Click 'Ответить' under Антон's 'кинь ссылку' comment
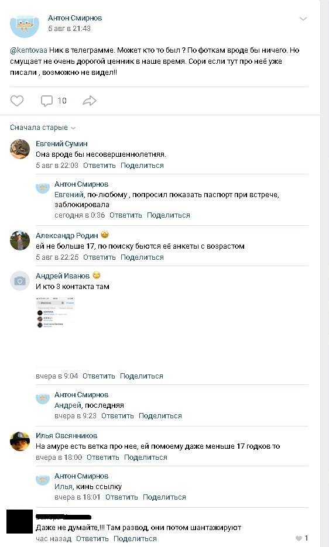The image size is (329, 547). [x=122, y=497]
